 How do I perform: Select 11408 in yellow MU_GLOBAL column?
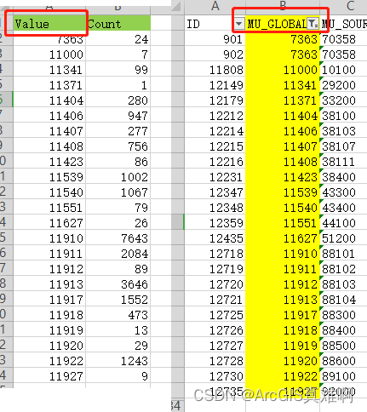coord(283,162)
